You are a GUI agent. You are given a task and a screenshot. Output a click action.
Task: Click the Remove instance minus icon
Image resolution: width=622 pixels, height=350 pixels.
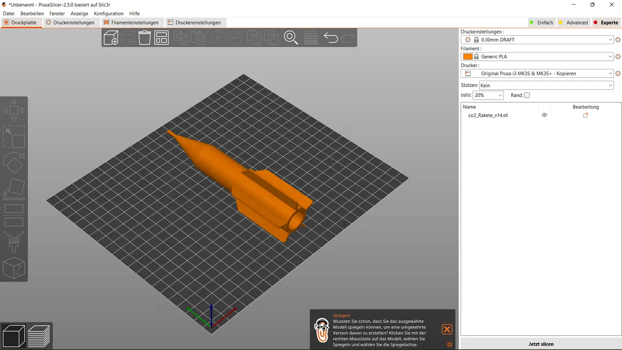click(234, 37)
